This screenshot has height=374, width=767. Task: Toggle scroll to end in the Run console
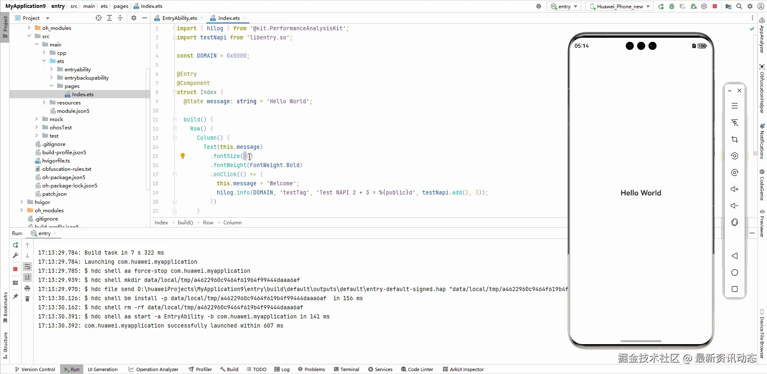(x=27, y=277)
